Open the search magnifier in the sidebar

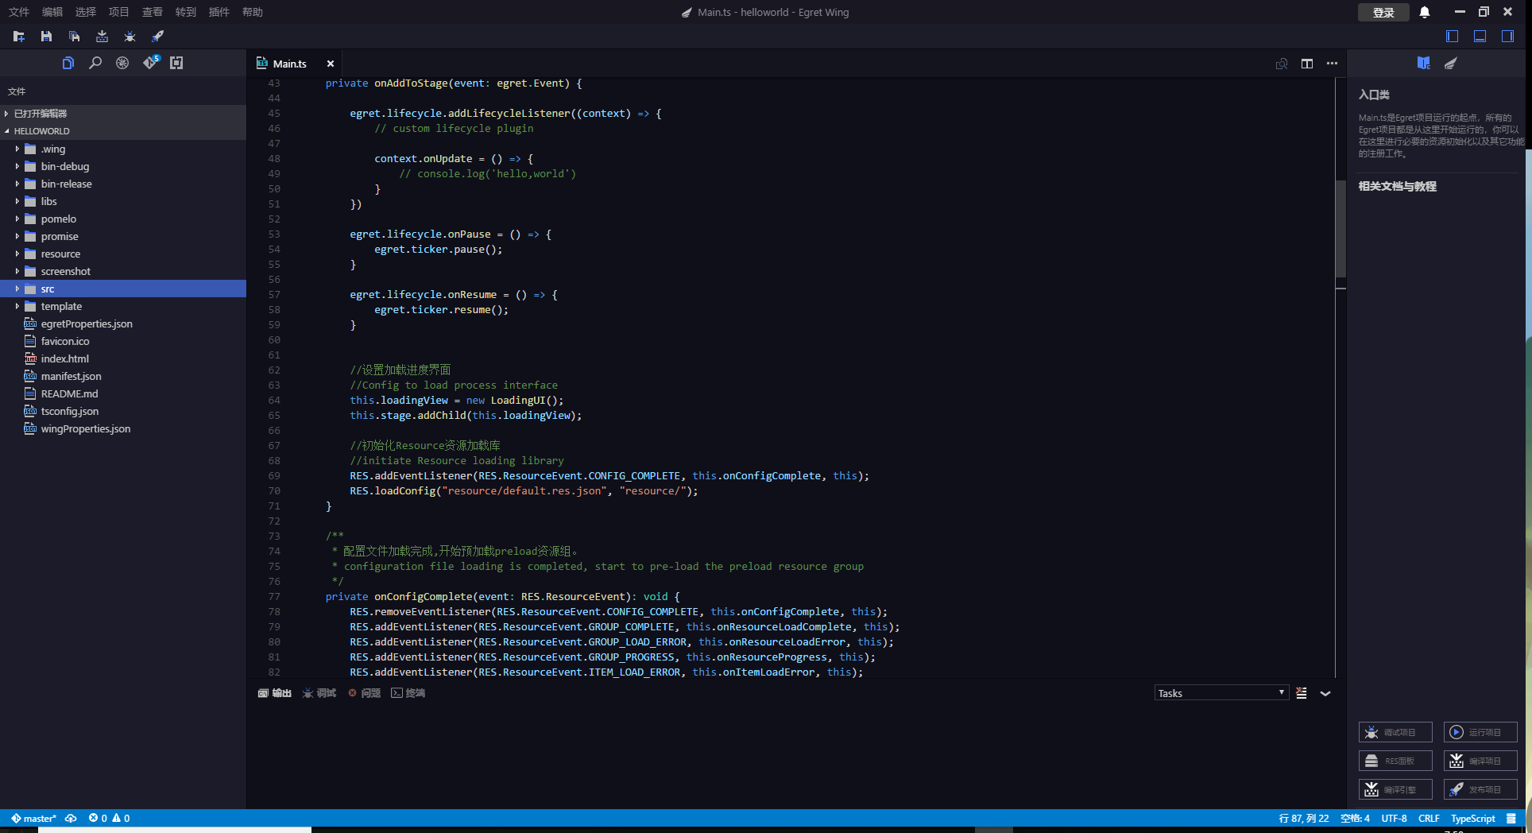pyautogui.click(x=95, y=63)
